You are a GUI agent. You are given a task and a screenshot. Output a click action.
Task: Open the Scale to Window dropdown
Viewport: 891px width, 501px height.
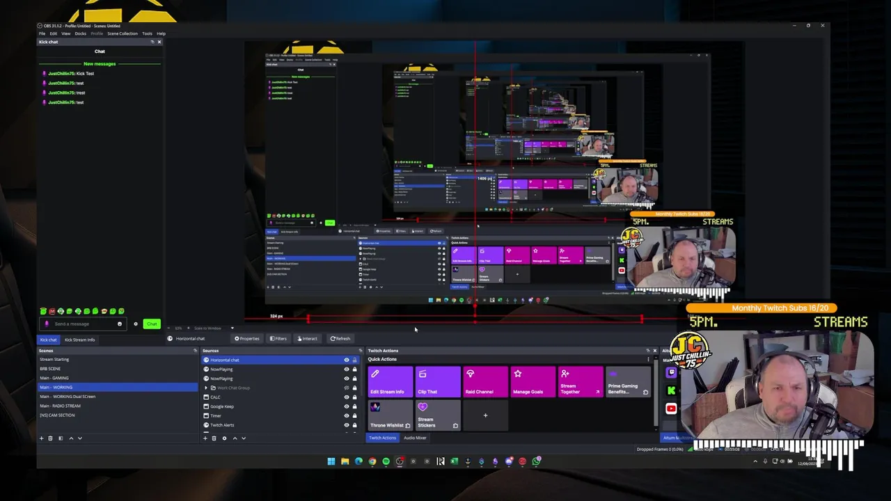213,328
